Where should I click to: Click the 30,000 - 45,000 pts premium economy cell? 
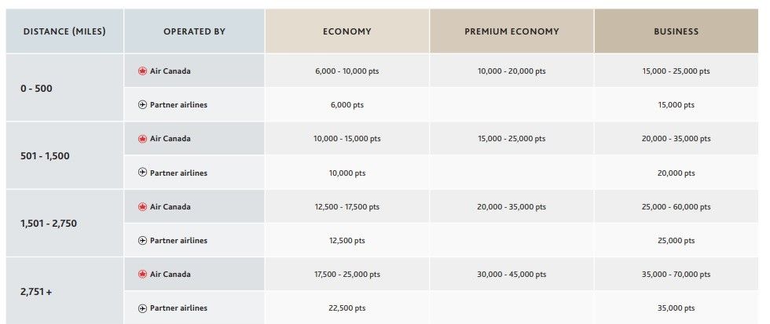click(511, 275)
